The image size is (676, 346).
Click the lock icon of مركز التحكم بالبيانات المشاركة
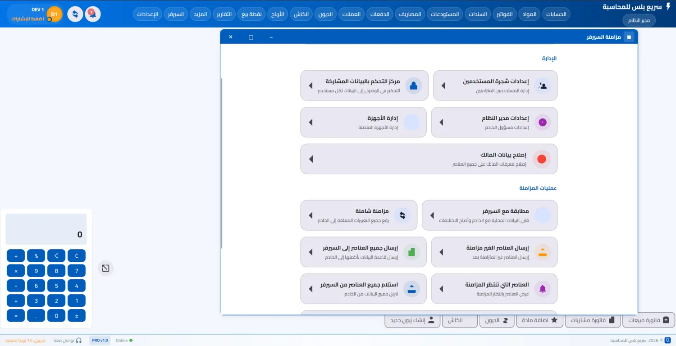coord(413,85)
